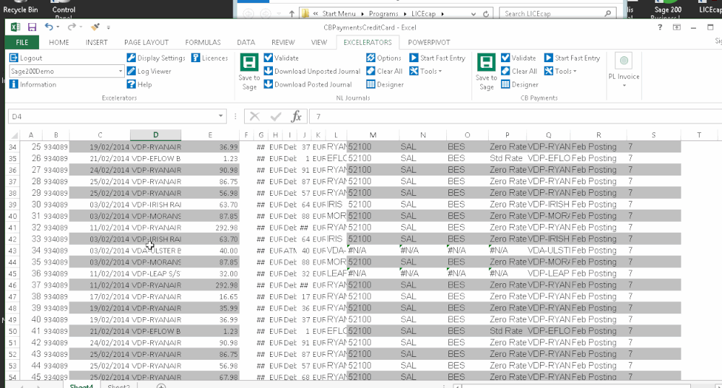Start Fast Entry in NL Journals

[x=437, y=58]
